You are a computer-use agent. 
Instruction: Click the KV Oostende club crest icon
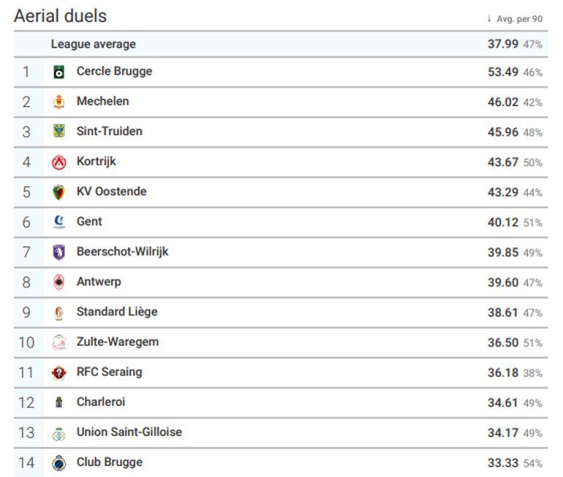pyautogui.click(x=59, y=192)
